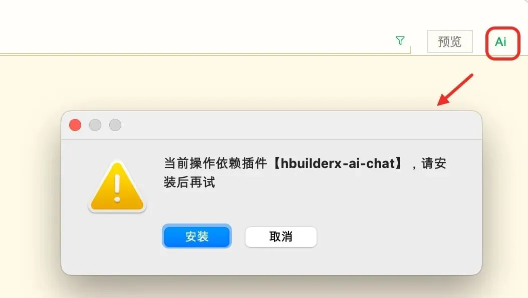Click the dialog's empty title bar

297,125
